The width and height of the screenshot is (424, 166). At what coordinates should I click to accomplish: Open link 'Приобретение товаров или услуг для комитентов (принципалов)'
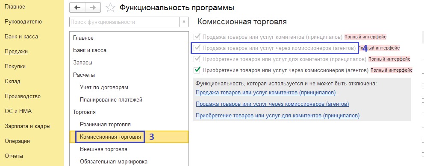[x=277, y=116]
